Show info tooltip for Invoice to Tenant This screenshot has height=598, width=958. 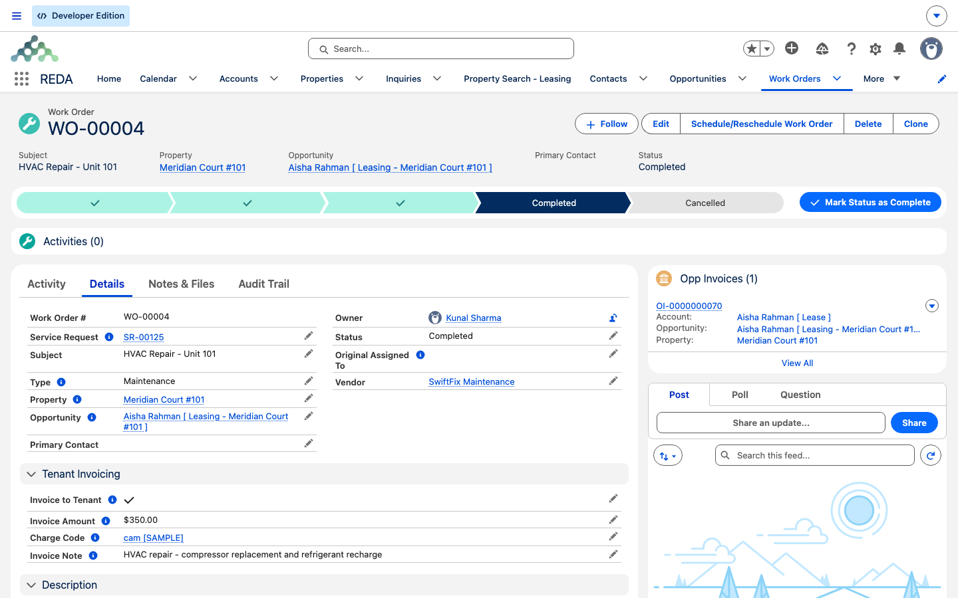tap(112, 500)
